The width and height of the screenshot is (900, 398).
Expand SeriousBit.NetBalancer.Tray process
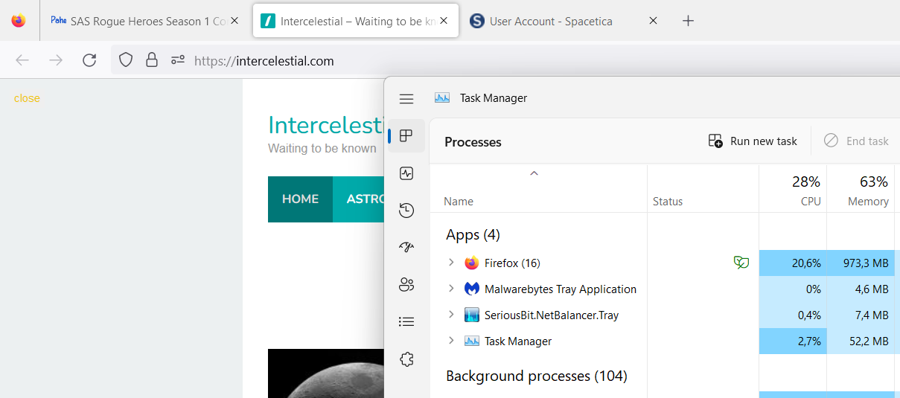[450, 314]
